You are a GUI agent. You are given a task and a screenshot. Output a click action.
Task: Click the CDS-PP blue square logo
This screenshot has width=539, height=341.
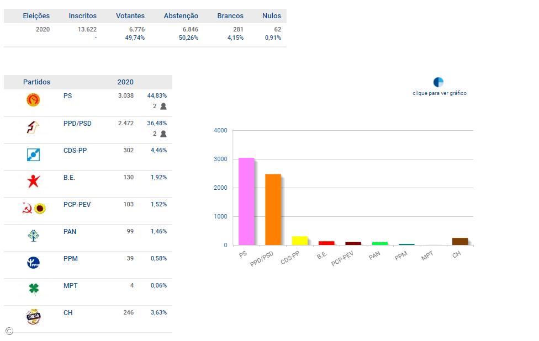click(33, 155)
